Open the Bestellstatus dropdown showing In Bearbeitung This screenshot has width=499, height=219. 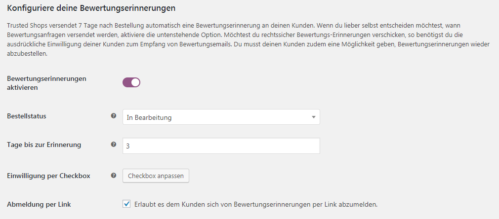pyautogui.click(x=221, y=117)
